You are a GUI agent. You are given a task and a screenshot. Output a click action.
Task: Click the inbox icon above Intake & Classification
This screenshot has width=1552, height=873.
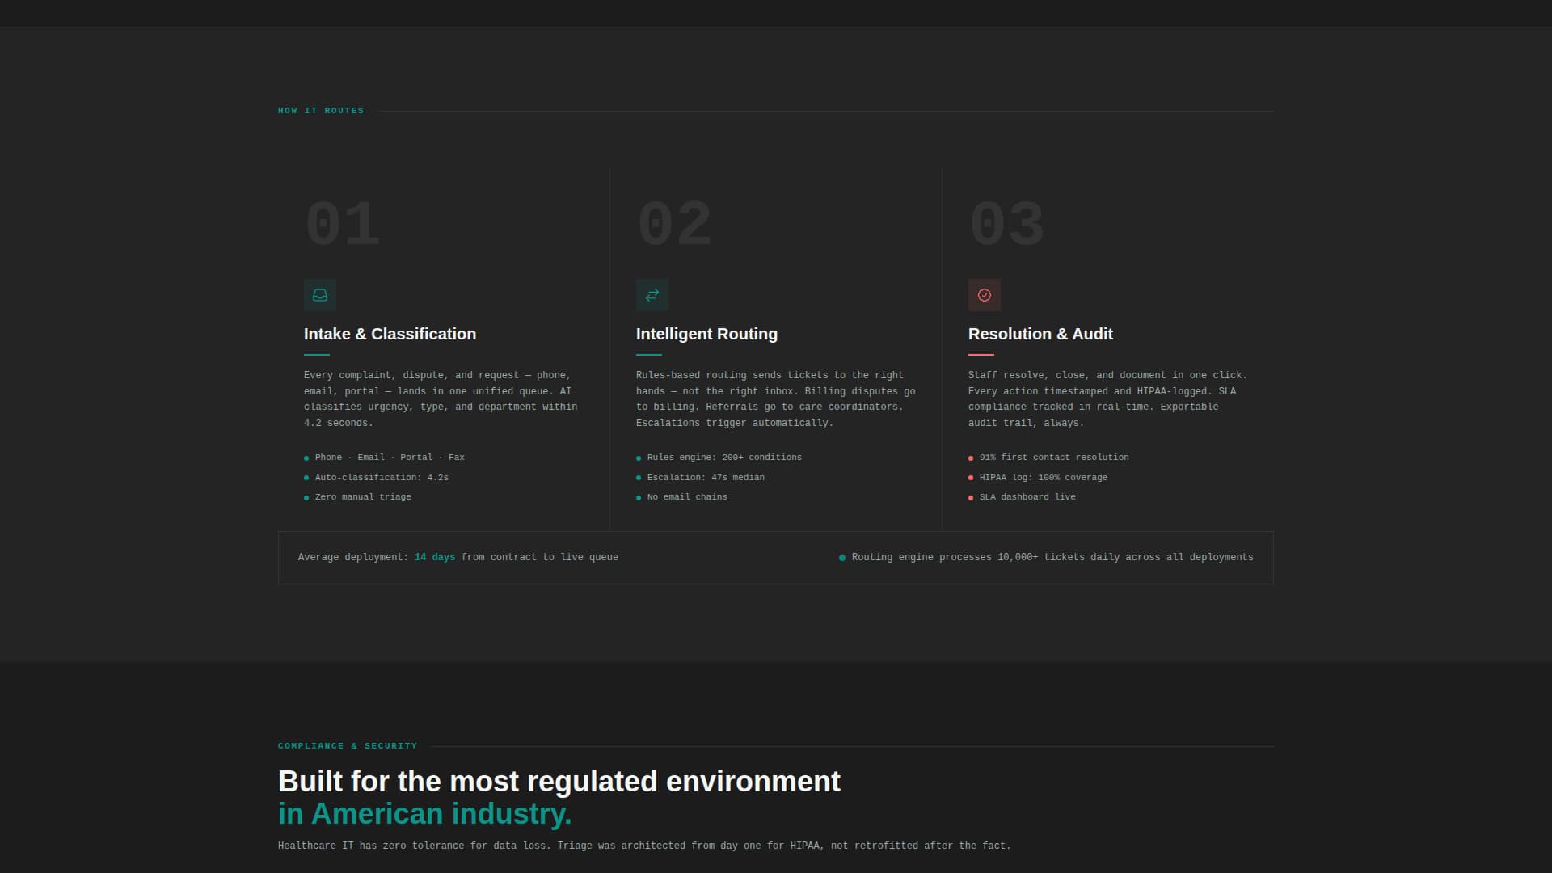pyautogui.click(x=320, y=295)
